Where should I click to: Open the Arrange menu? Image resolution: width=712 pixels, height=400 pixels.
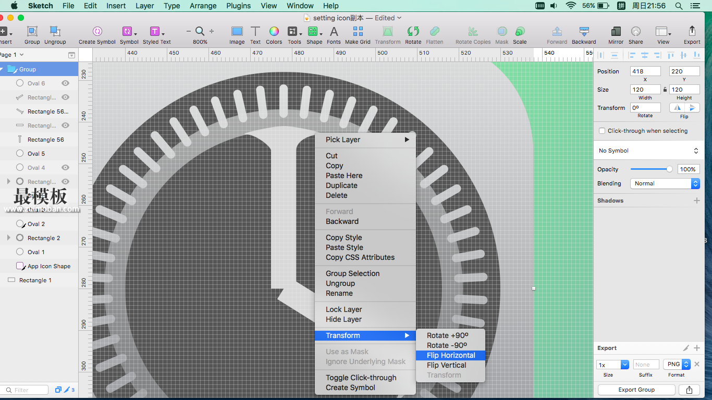[x=203, y=6]
